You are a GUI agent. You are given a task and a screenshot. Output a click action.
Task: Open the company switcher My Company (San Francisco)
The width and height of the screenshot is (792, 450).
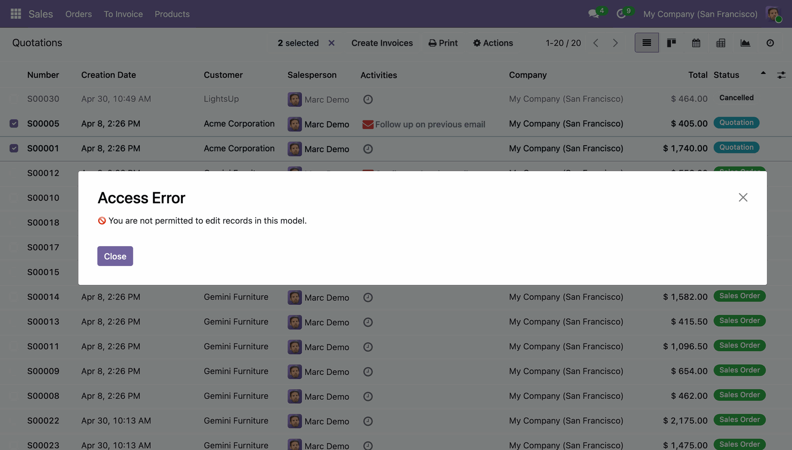[x=700, y=14]
